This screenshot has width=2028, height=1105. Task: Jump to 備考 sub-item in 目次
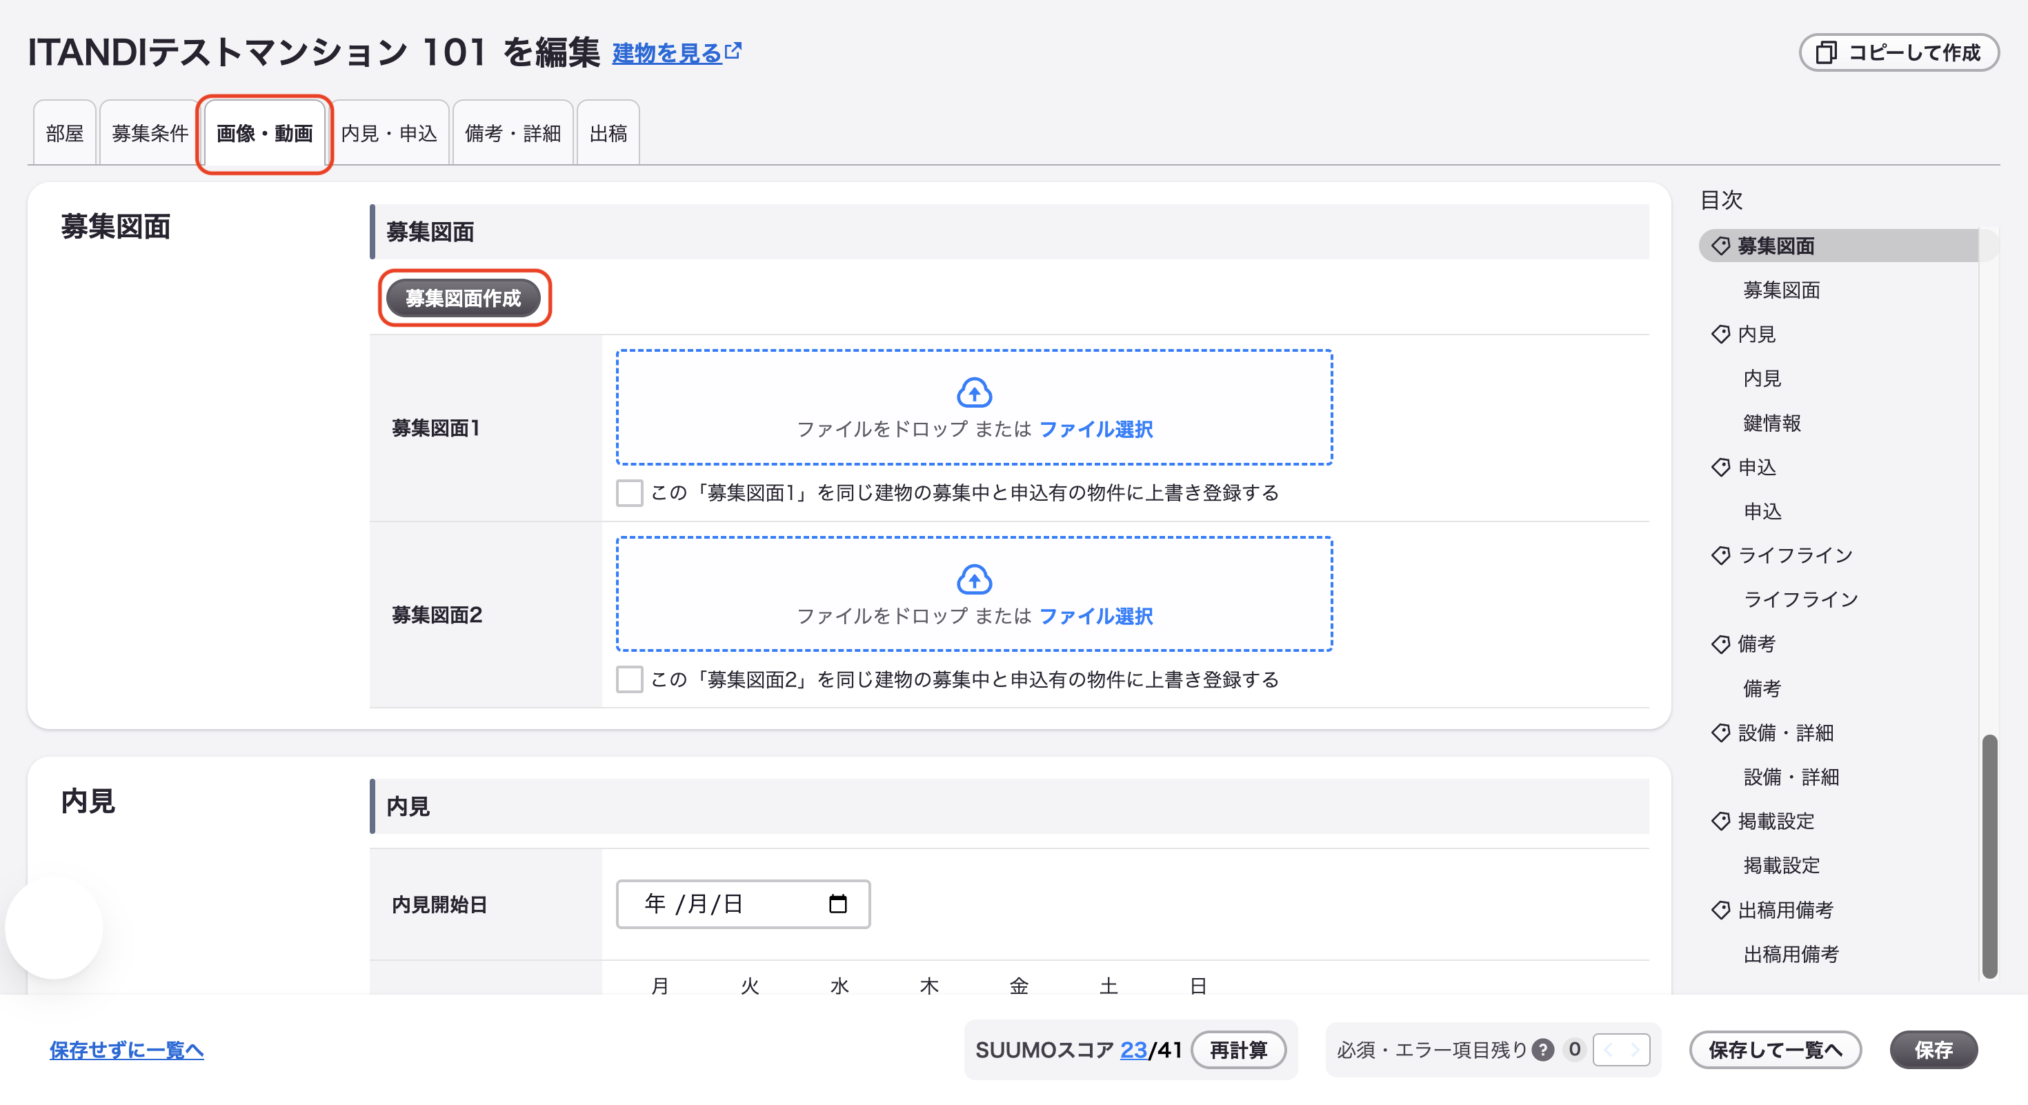click(x=1762, y=688)
